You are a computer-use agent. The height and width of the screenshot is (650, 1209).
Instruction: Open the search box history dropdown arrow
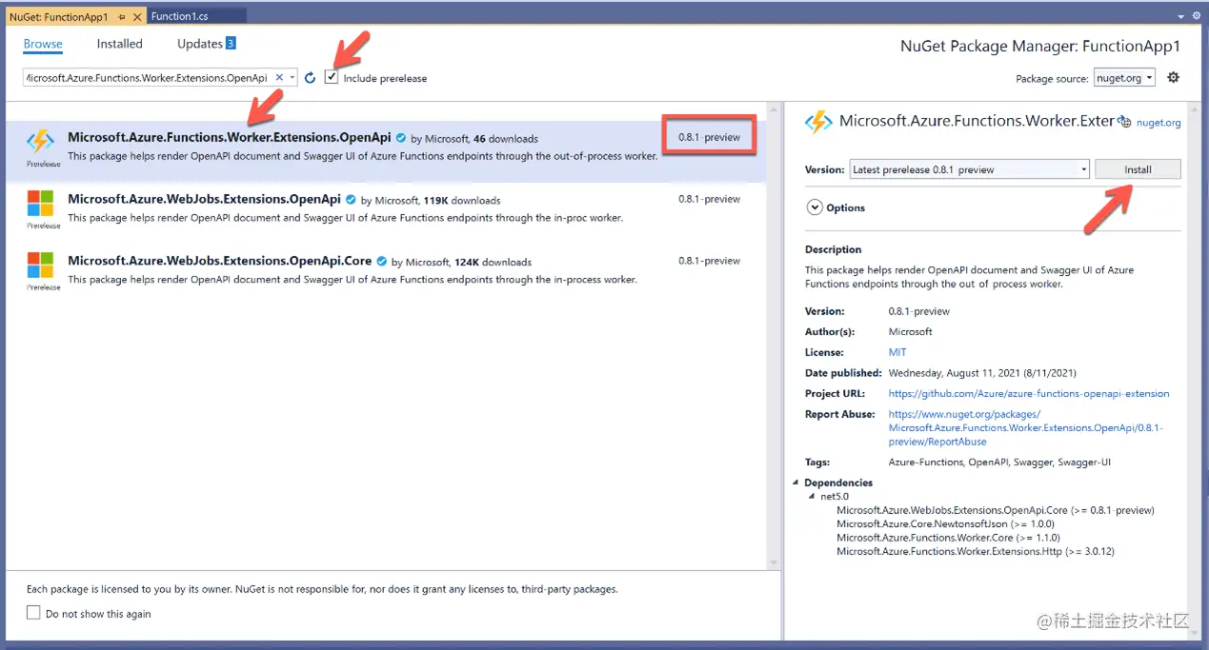(292, 78)
